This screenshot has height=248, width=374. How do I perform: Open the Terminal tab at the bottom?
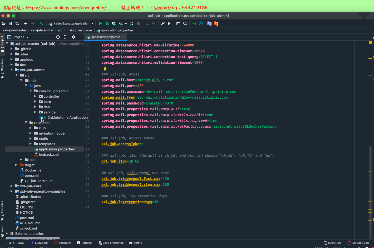(85, 243)
